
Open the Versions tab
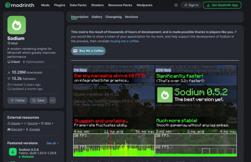coord(132,17)
